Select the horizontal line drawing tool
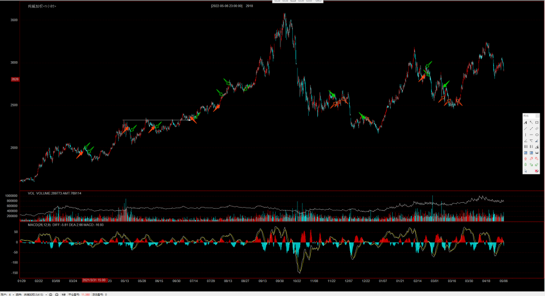This screenshot has width=545, height=296. 531,135
